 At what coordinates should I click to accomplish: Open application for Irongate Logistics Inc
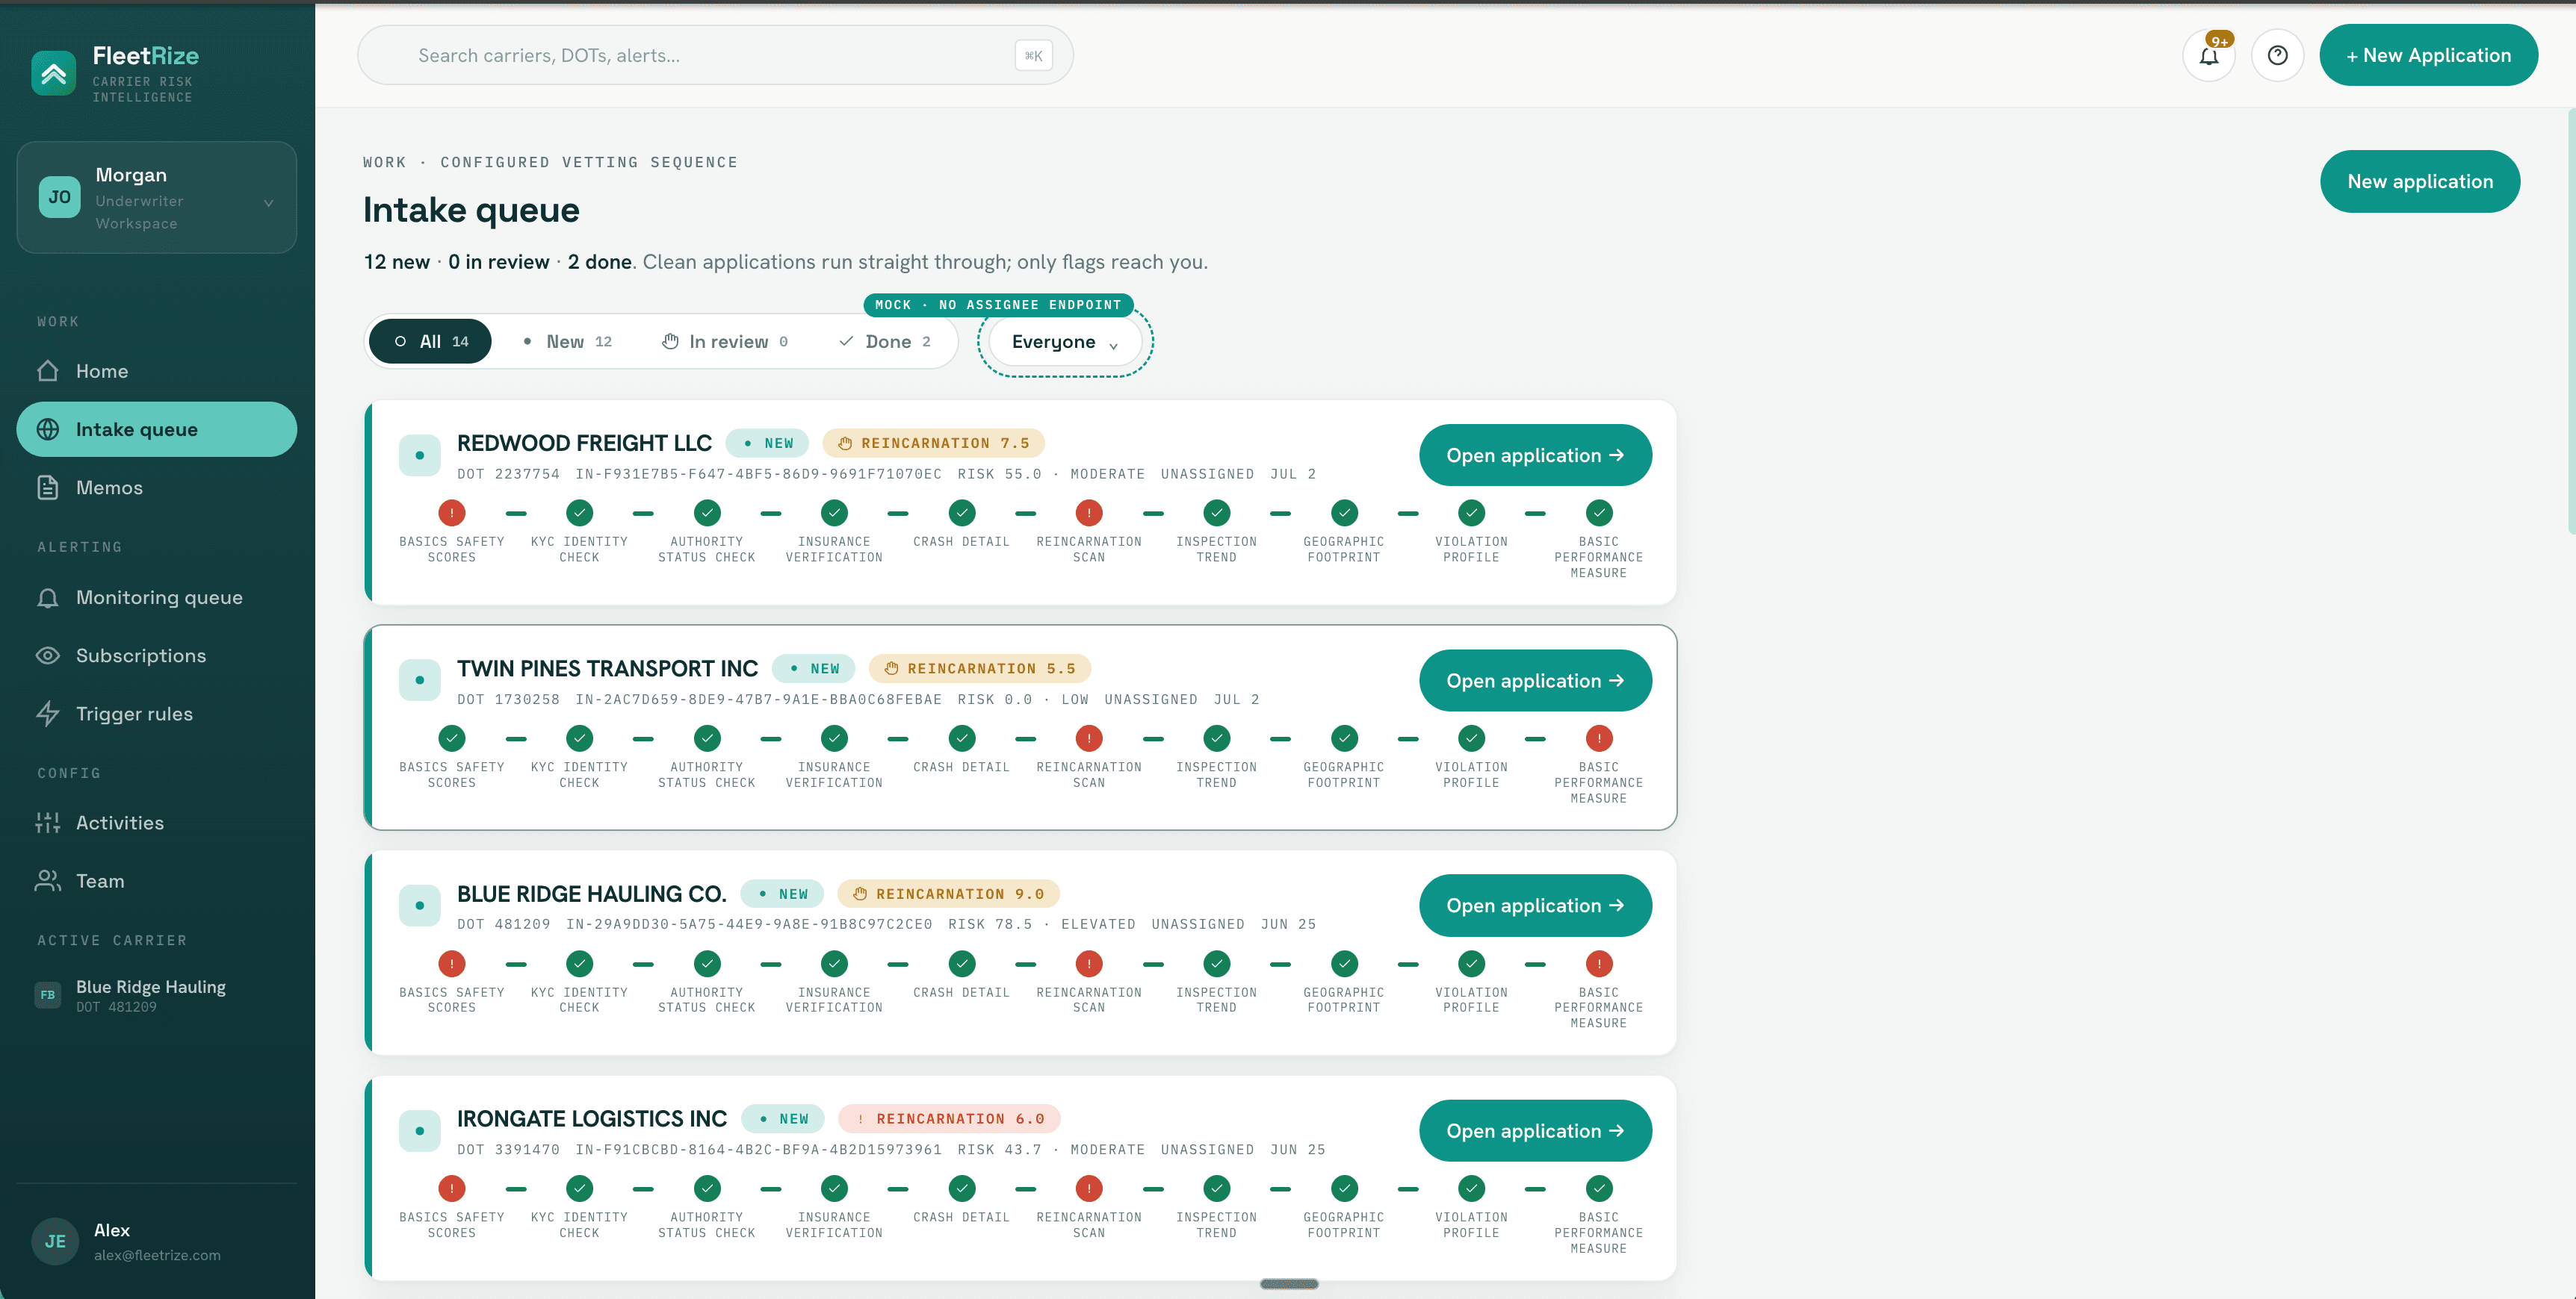click(1535, 1131)
